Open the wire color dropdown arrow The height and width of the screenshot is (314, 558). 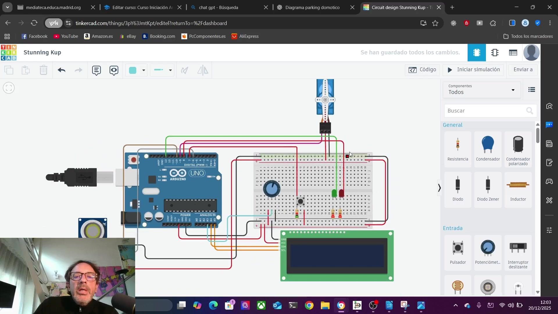(144, 70)
